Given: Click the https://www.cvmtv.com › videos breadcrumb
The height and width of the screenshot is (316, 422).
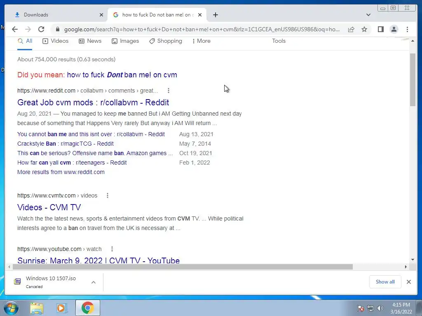Looking at the screenshot, I should click(57, 195).
